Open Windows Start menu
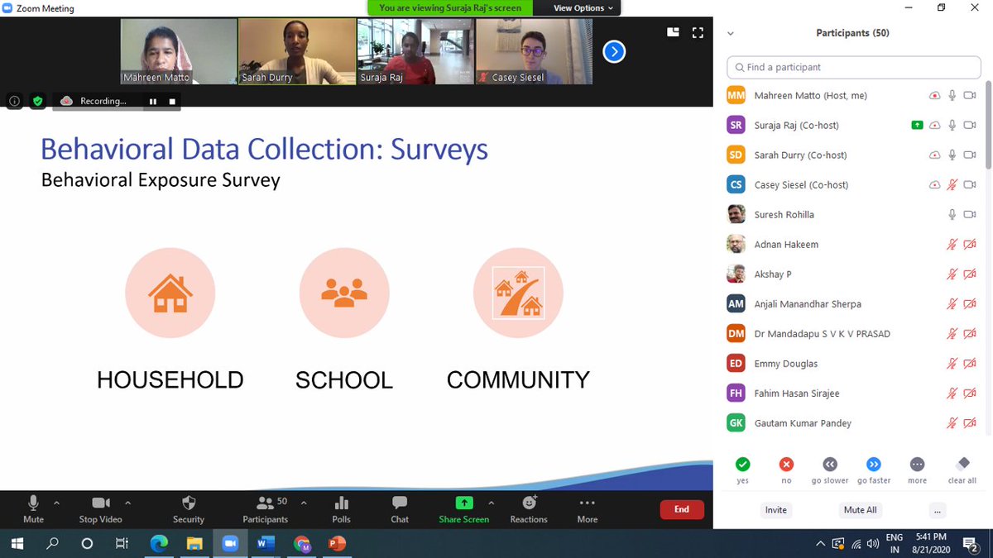Viewport: 993px width, 558px height. pos(17,544)
